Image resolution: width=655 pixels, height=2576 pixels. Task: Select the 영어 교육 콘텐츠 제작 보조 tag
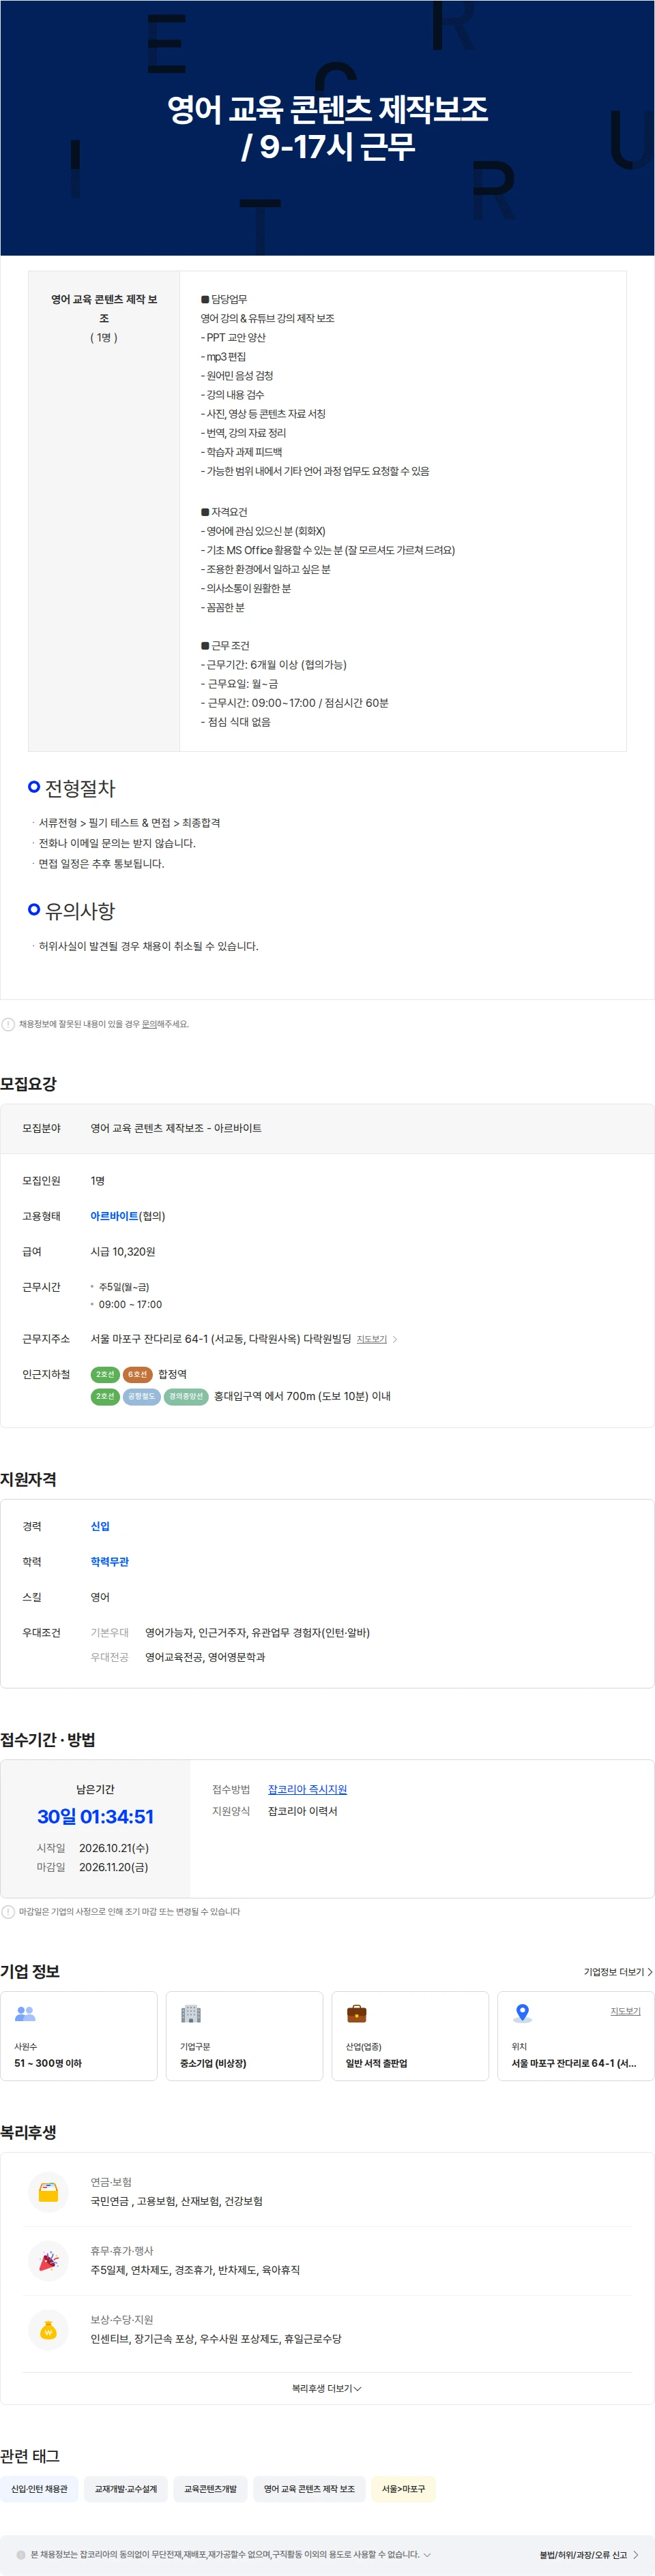tap(310, 2488)
